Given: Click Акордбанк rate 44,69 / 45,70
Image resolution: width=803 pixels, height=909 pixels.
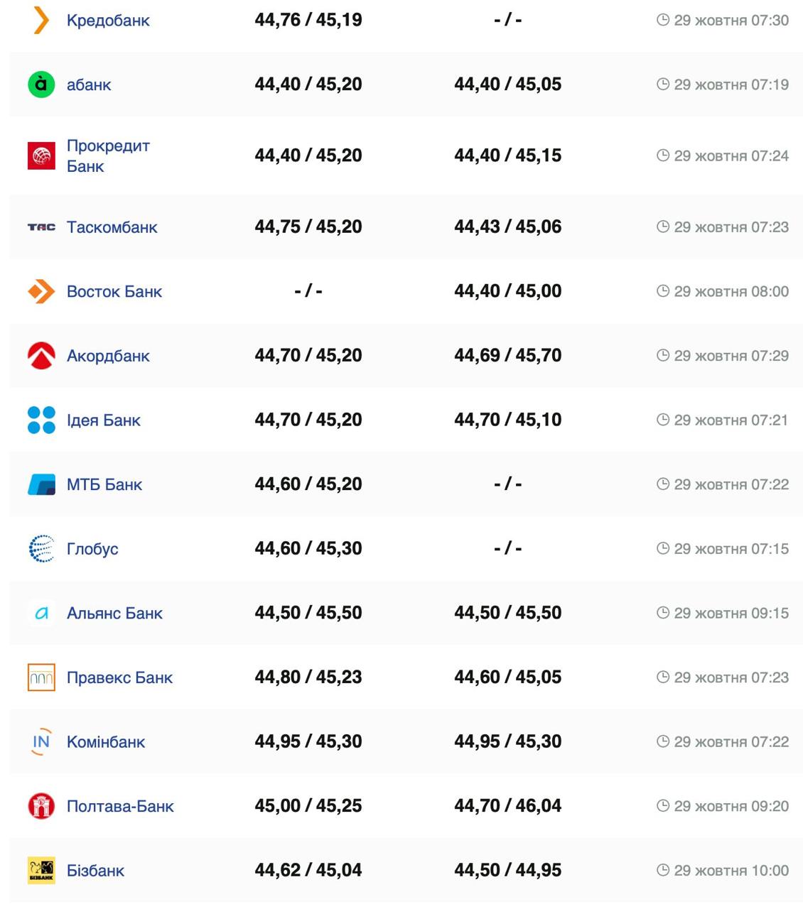Looking at the screenshot, I should click(507, 355).
